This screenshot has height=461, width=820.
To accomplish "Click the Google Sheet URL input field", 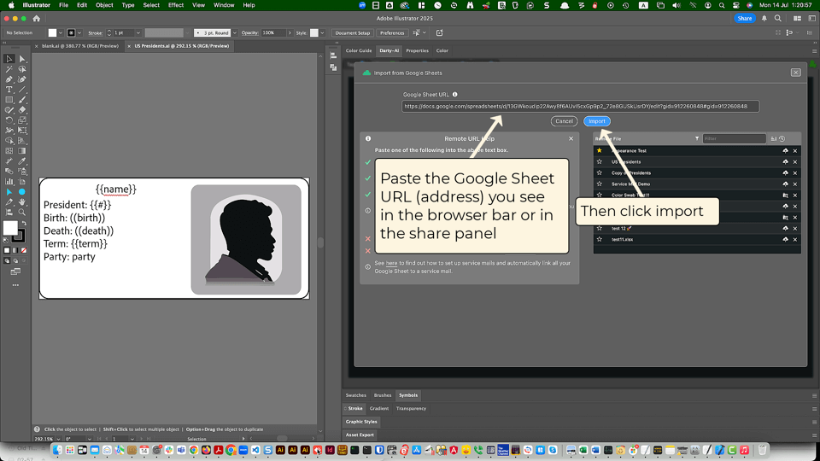I will click(580, 106).
